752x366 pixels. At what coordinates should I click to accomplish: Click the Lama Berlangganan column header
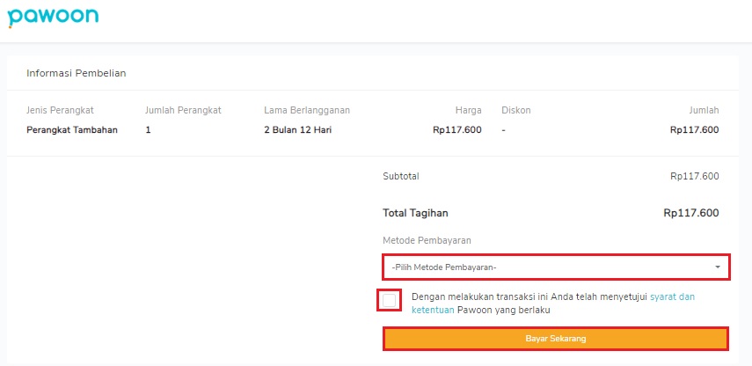[307, 110]
